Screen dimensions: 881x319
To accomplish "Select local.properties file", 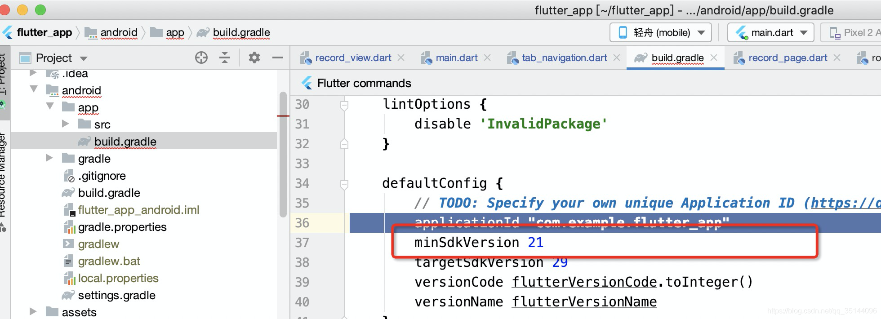I will tap(118, 278).
